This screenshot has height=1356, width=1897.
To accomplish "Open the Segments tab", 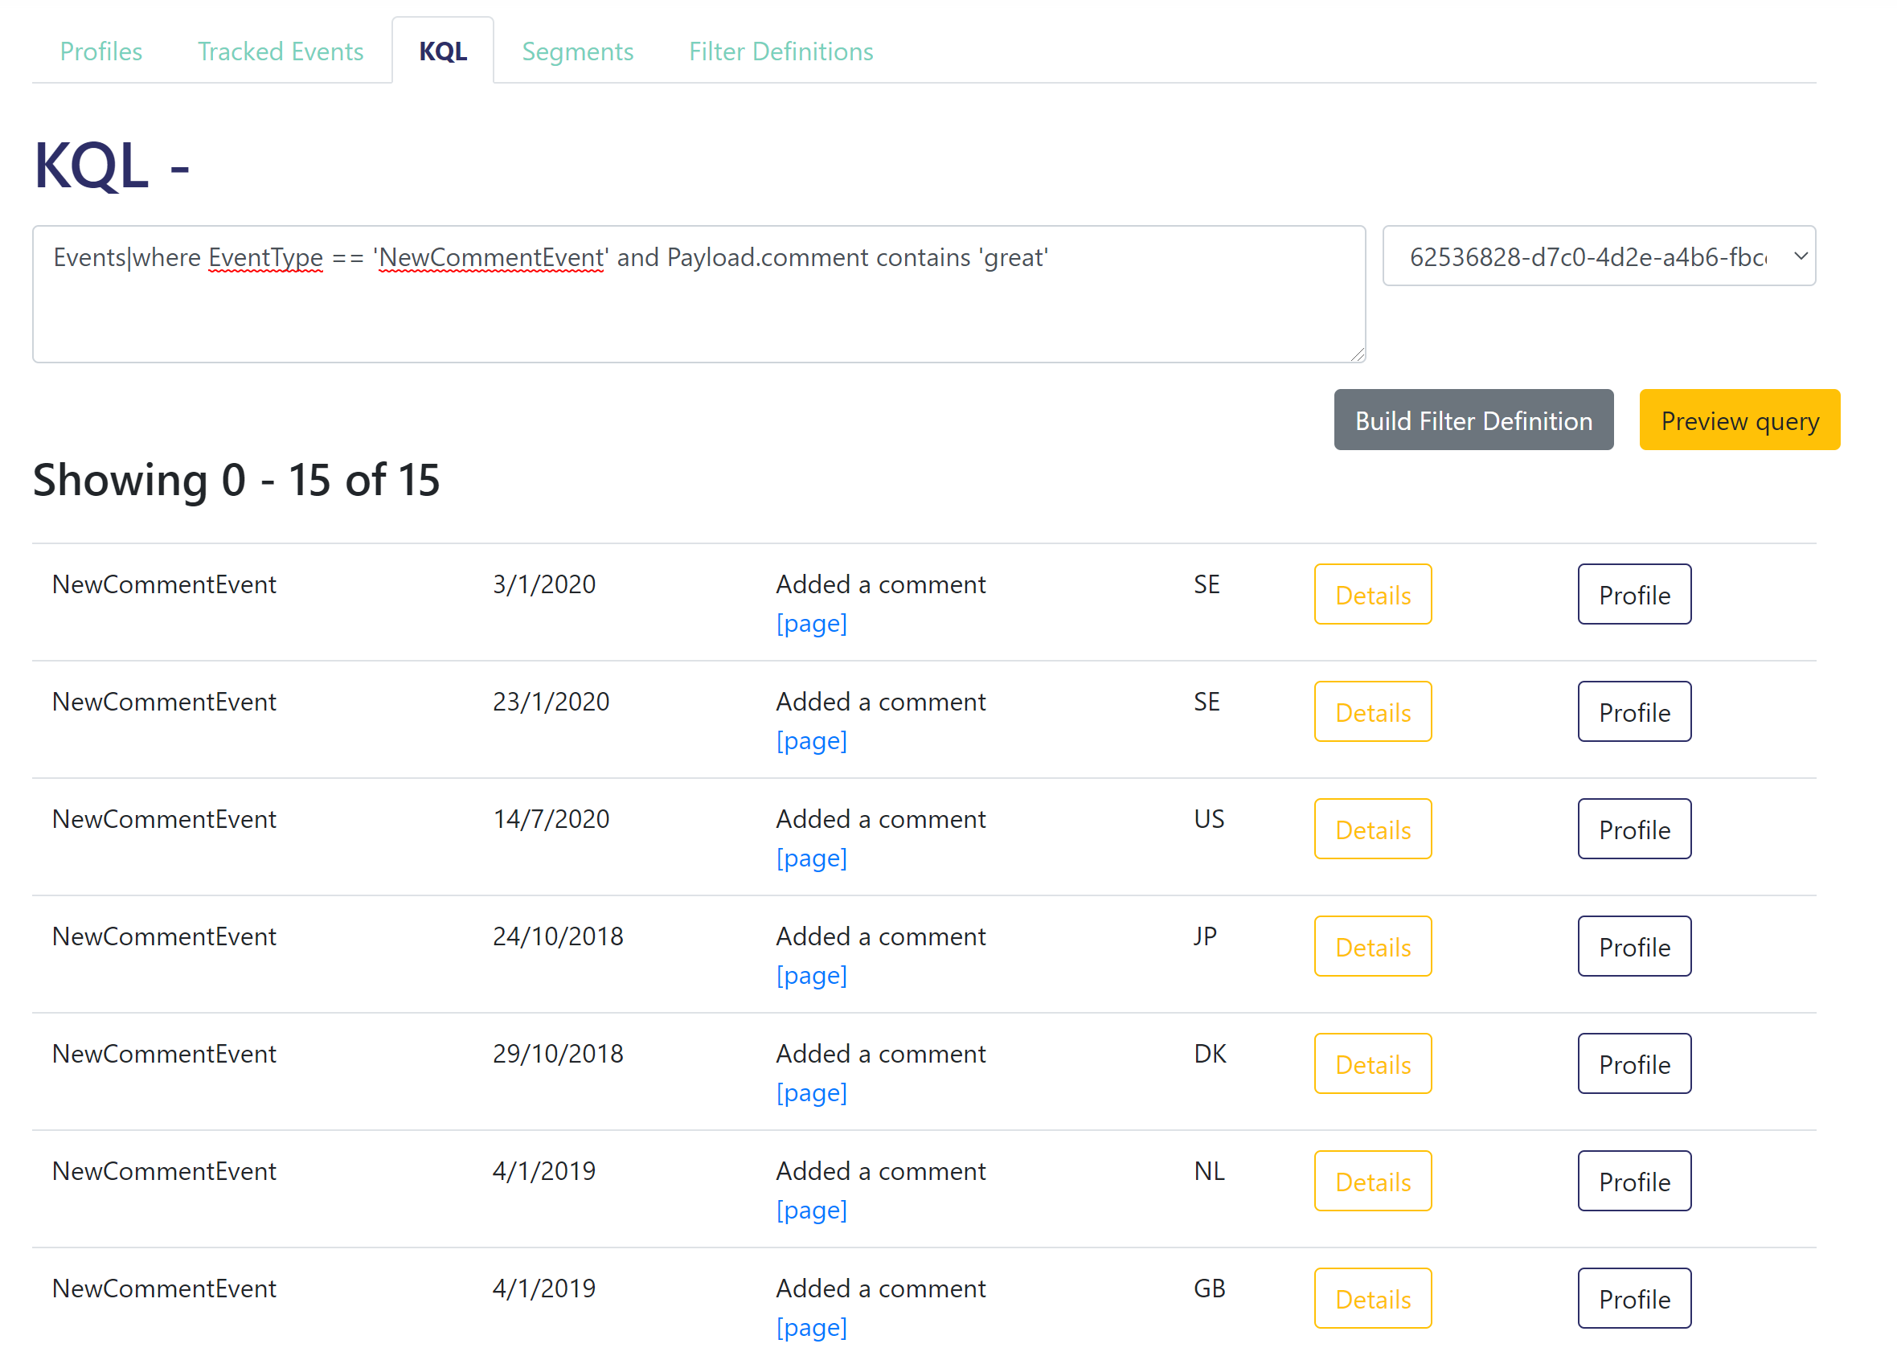I will tap(578, 51).
